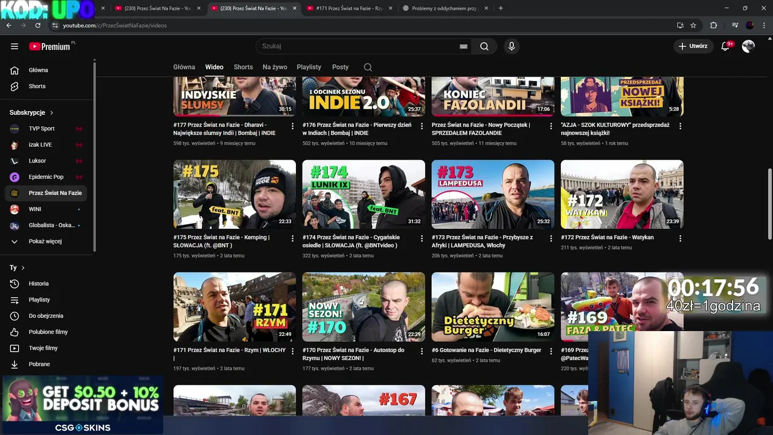Click the YouTube Premium logo
The width and height of the screenshot is (773, 435).
pos(51,47)
